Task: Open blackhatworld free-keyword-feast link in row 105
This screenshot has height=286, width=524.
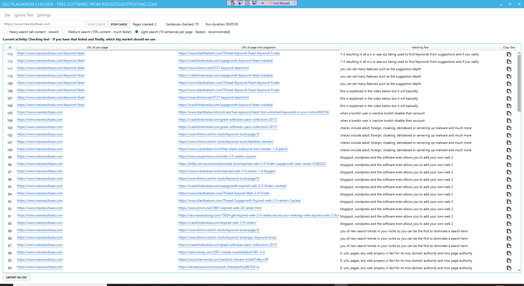Action: [254, 112]
